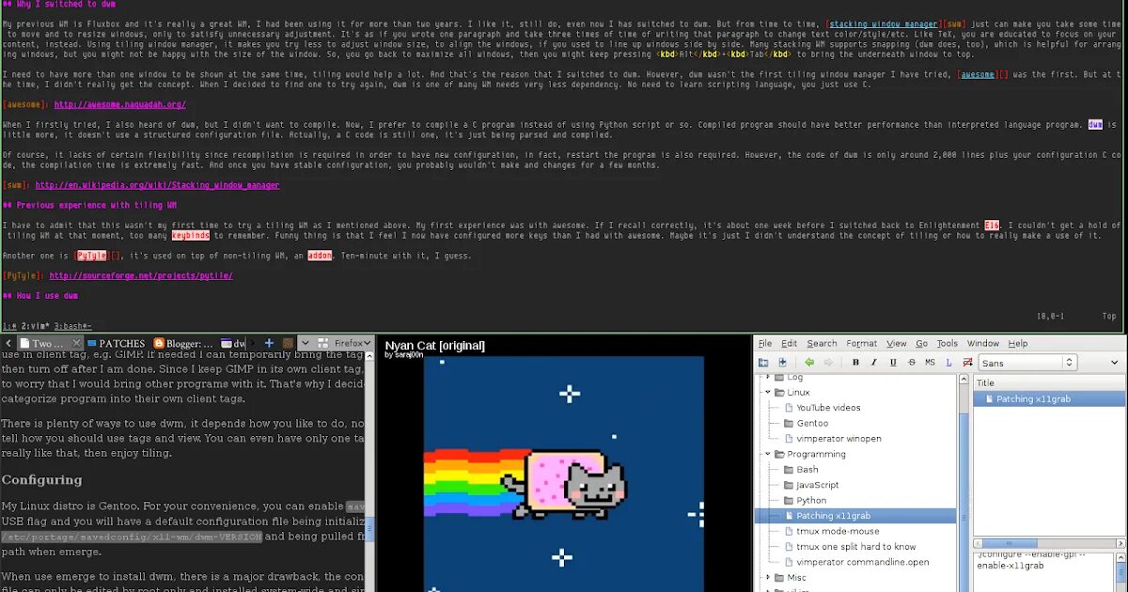Image resolution: width=1128 pixels, height=592 pixels.
Task: Select the JavaScript folder
Action: (818, 485)
